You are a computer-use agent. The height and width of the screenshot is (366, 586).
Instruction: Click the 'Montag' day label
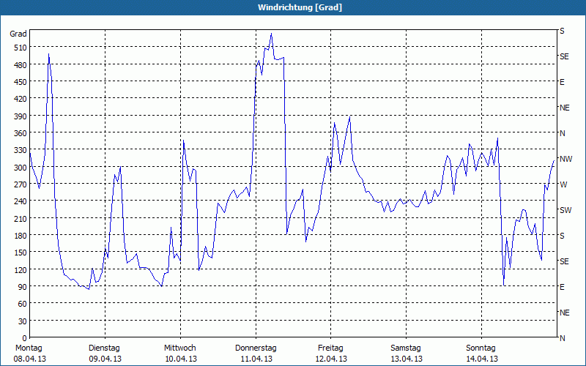(x=29, y=348)
